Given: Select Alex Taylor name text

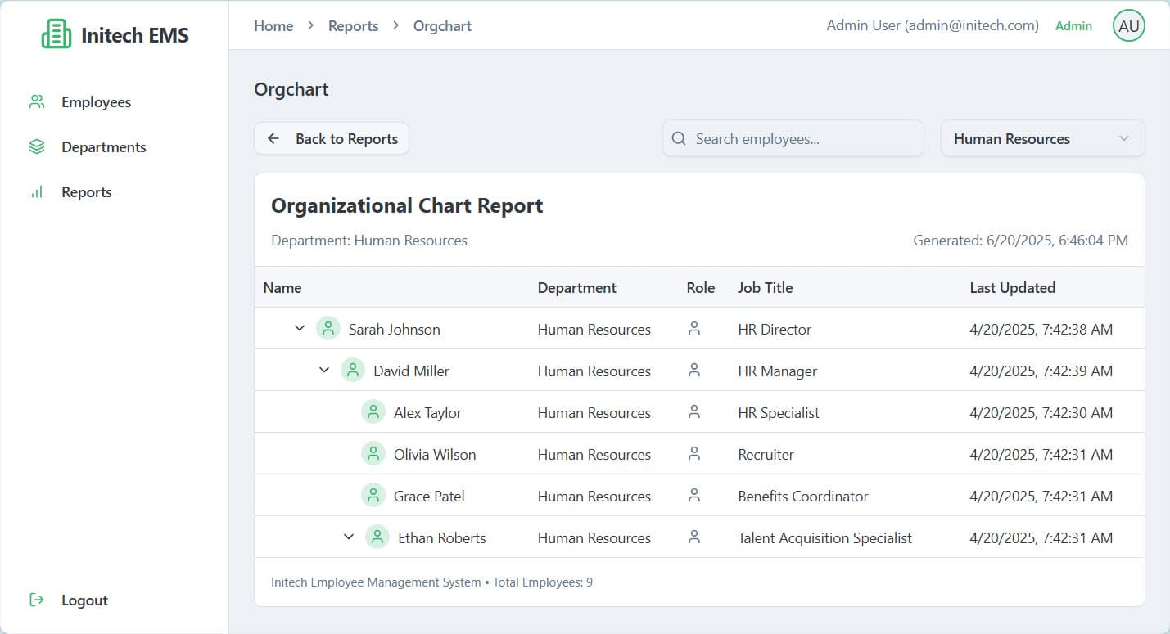Looking at the screenshot, I should [427, 413].
